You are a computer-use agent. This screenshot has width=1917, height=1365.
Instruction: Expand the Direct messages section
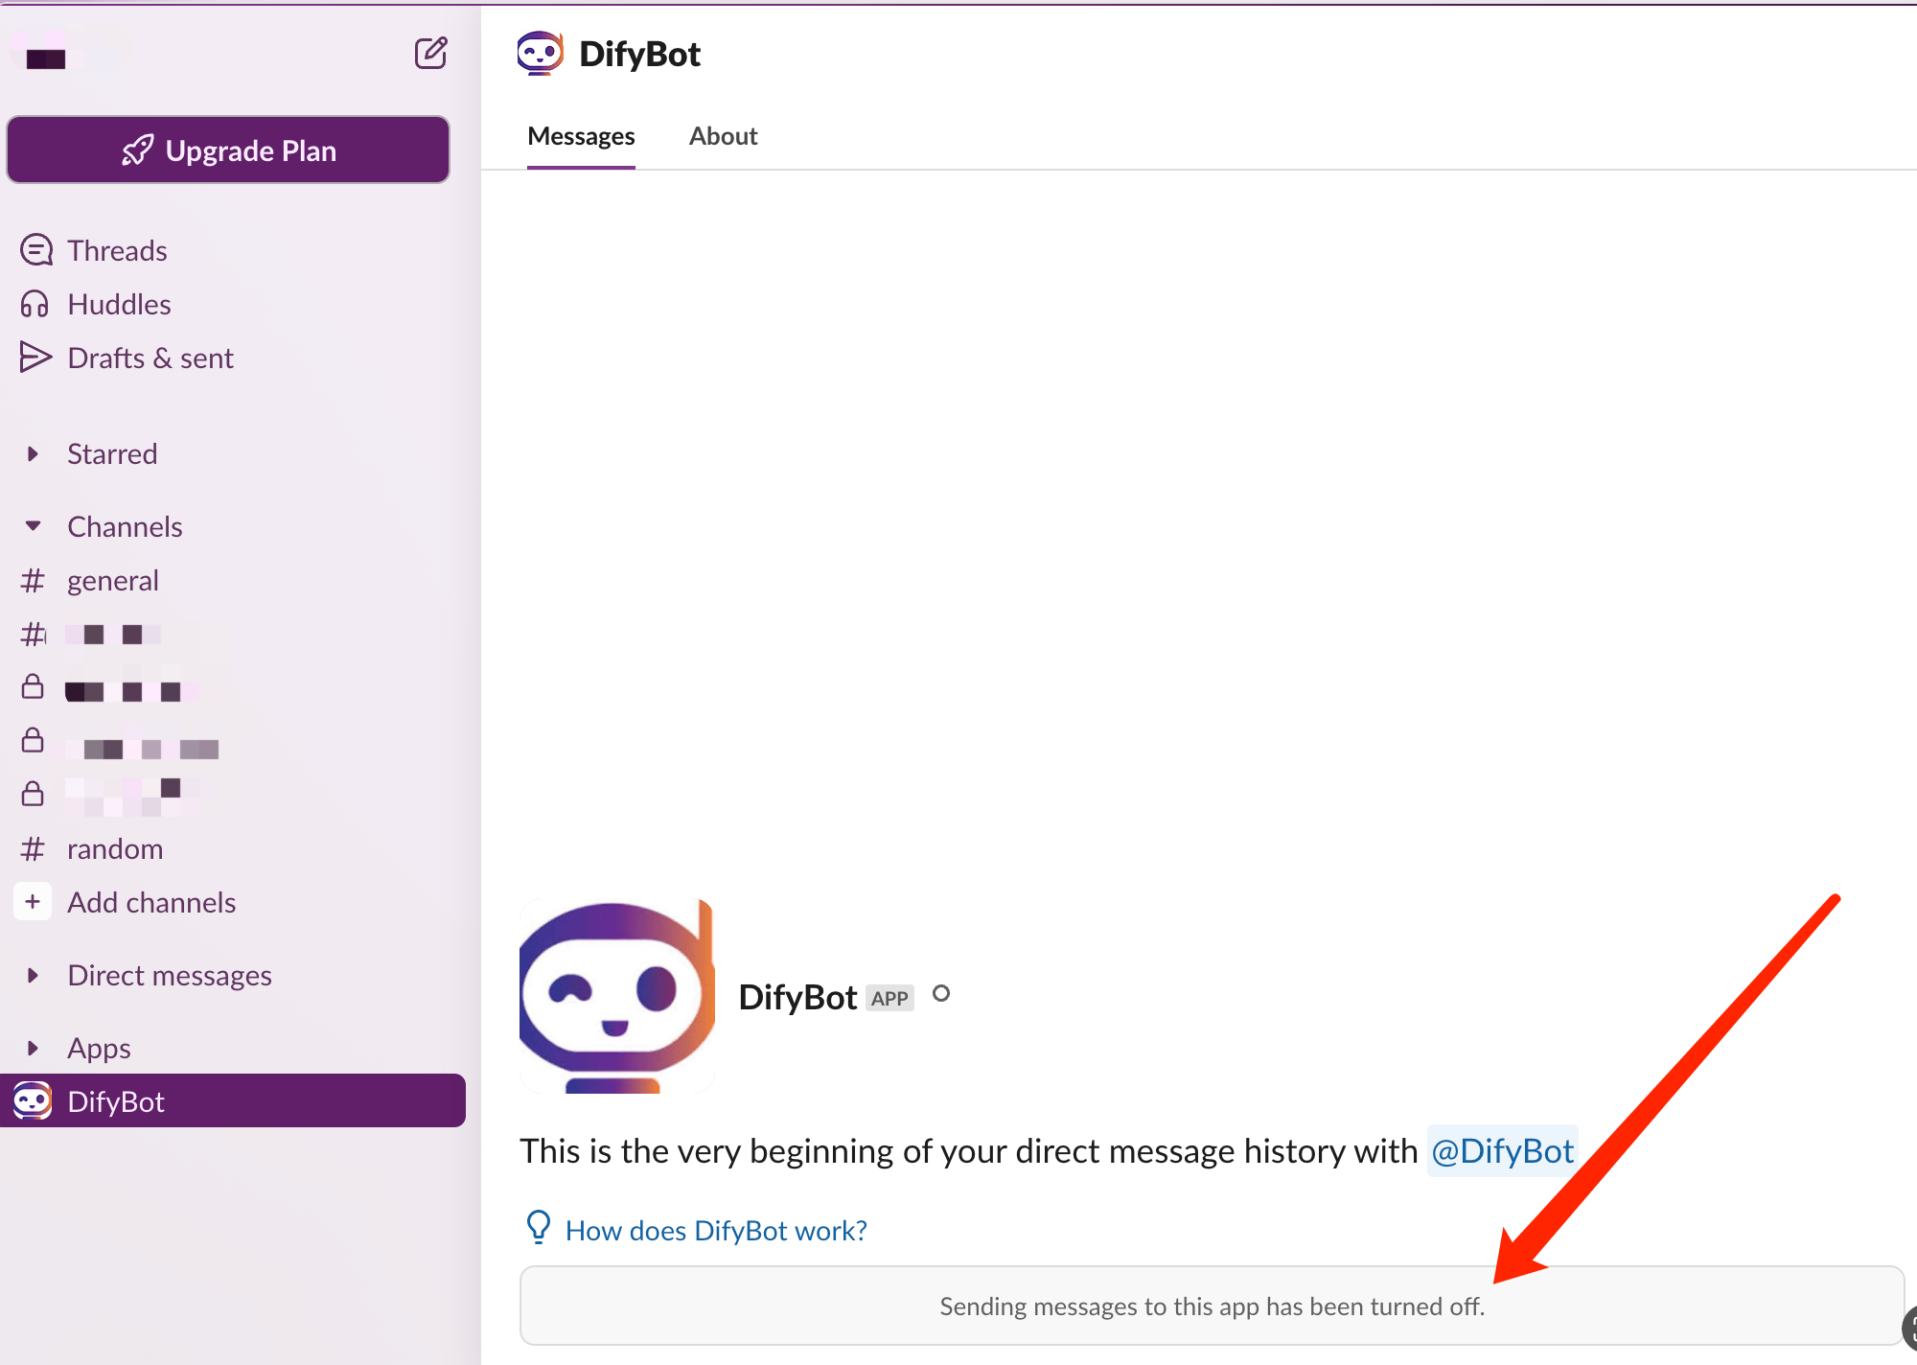pyautogui.click(x=34, y=975)
